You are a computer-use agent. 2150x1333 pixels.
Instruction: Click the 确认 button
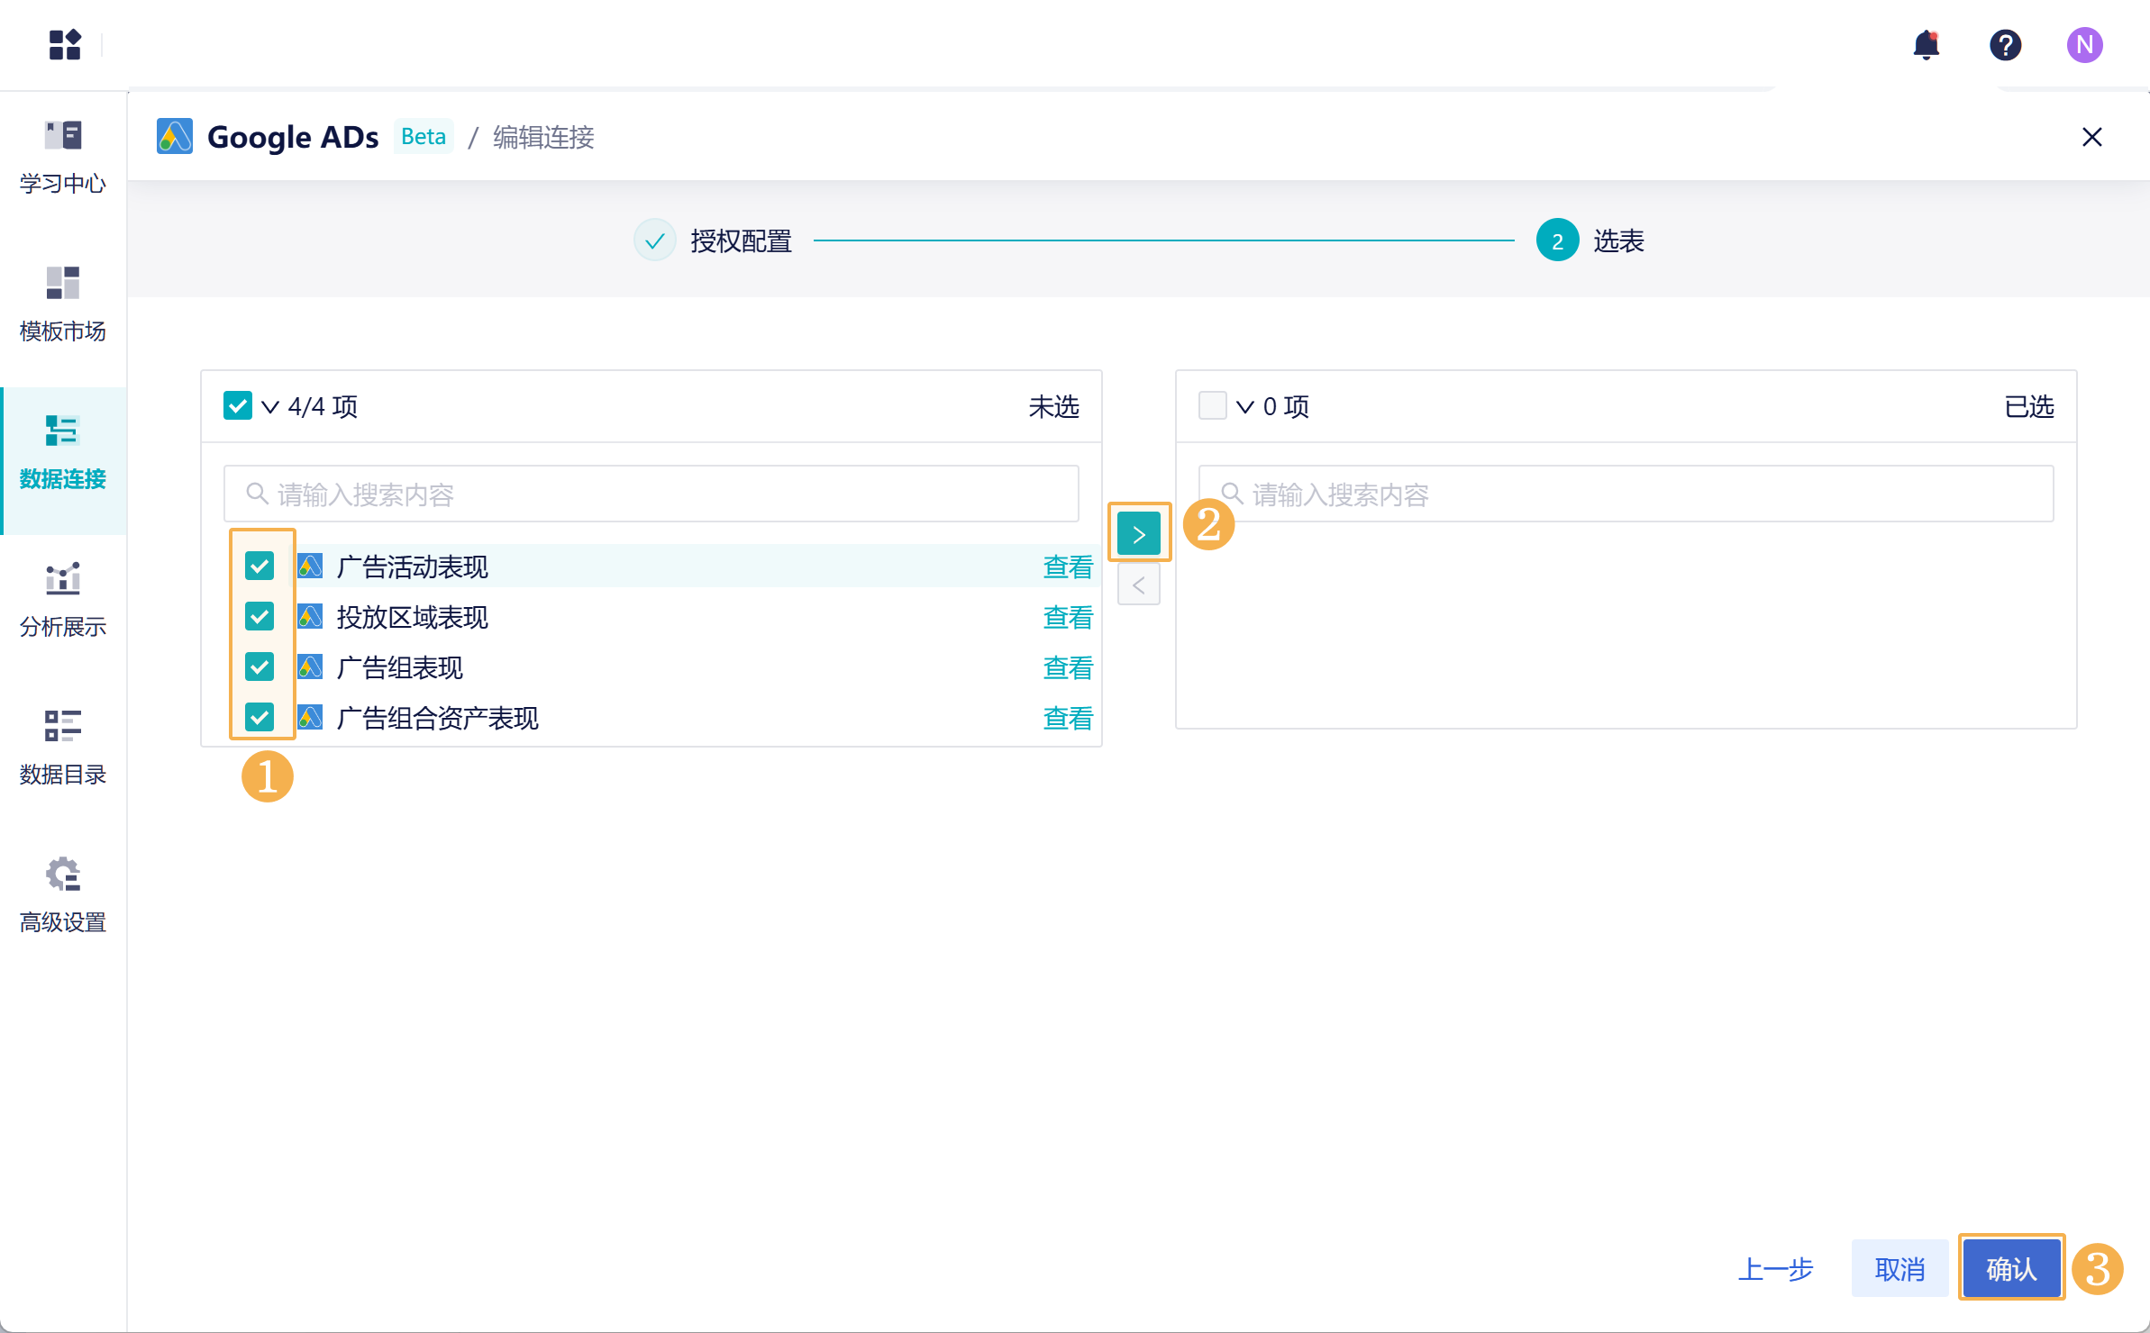(2011, 1267)
